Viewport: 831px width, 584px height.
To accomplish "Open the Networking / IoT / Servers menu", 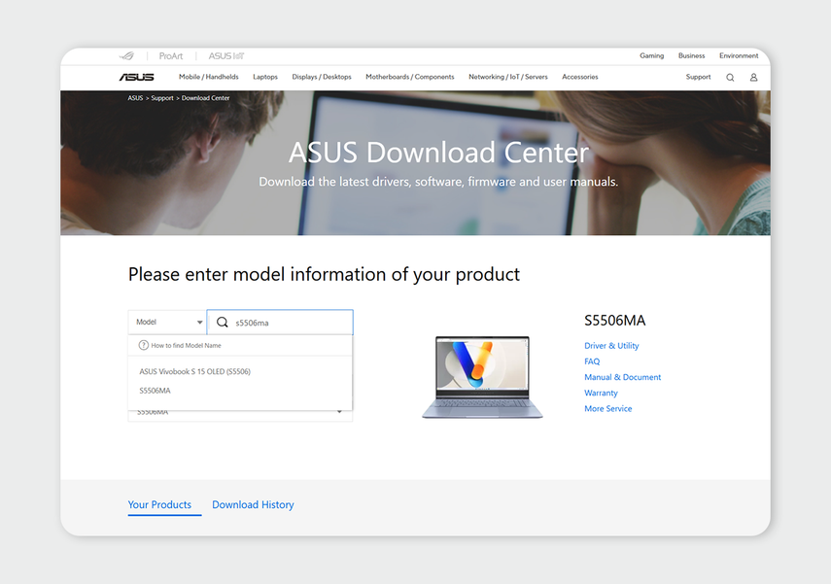I will tap(507, 77).
